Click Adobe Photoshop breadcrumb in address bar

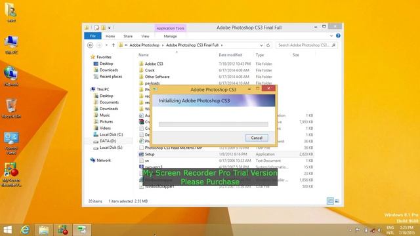pyautogui.click(x=144, y=45)
